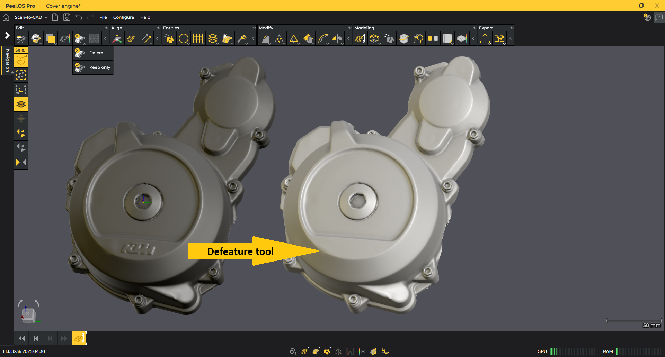Open the Fill holes mesh tool
Image resolution: width=665 pixels, height=357 pixels.
[x=36, y=39]
